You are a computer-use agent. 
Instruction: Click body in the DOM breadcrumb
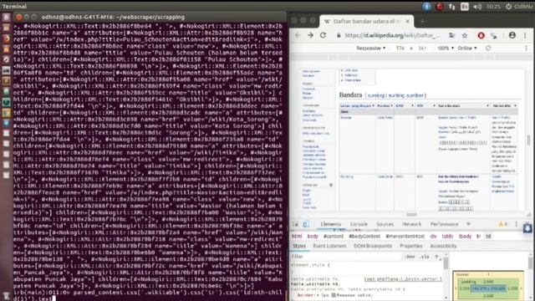coord(313,236)
